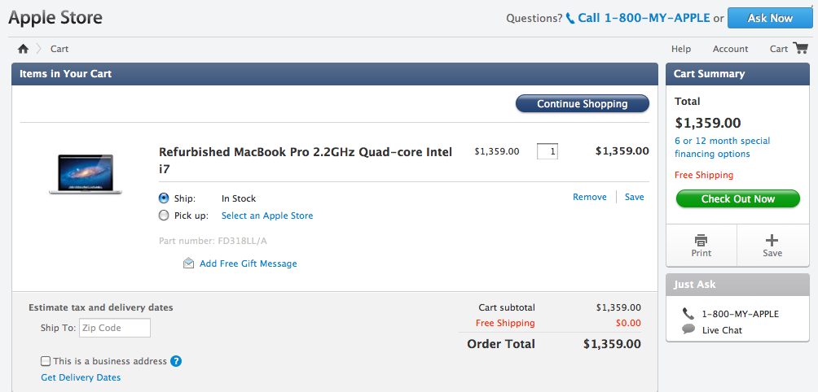Select the Ship radio button
This screenshot has width=818, height=392.
click(164, 198)
